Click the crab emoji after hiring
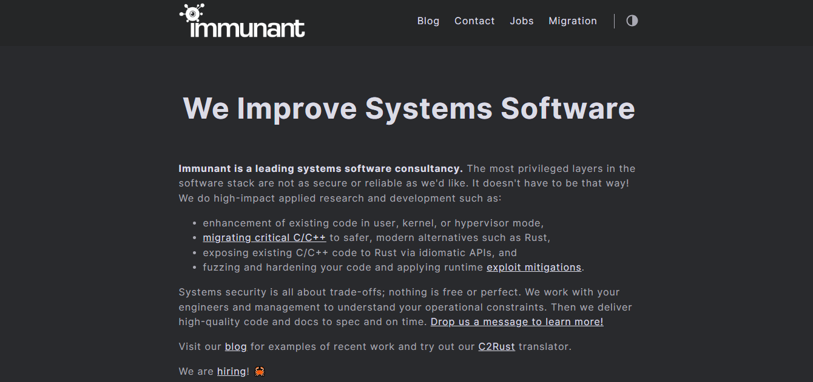 pyautogui.click(x=260, y=371)
